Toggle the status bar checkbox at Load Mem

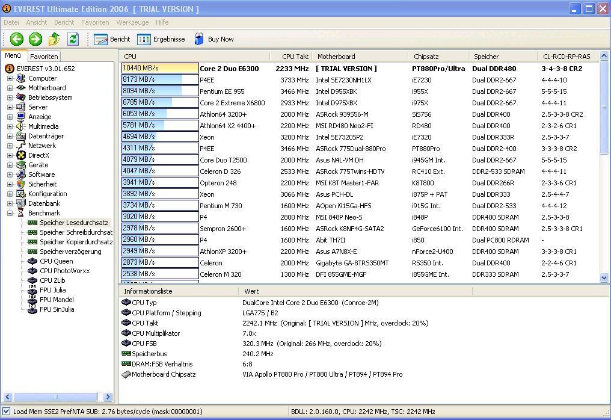[x=6, y=412]
